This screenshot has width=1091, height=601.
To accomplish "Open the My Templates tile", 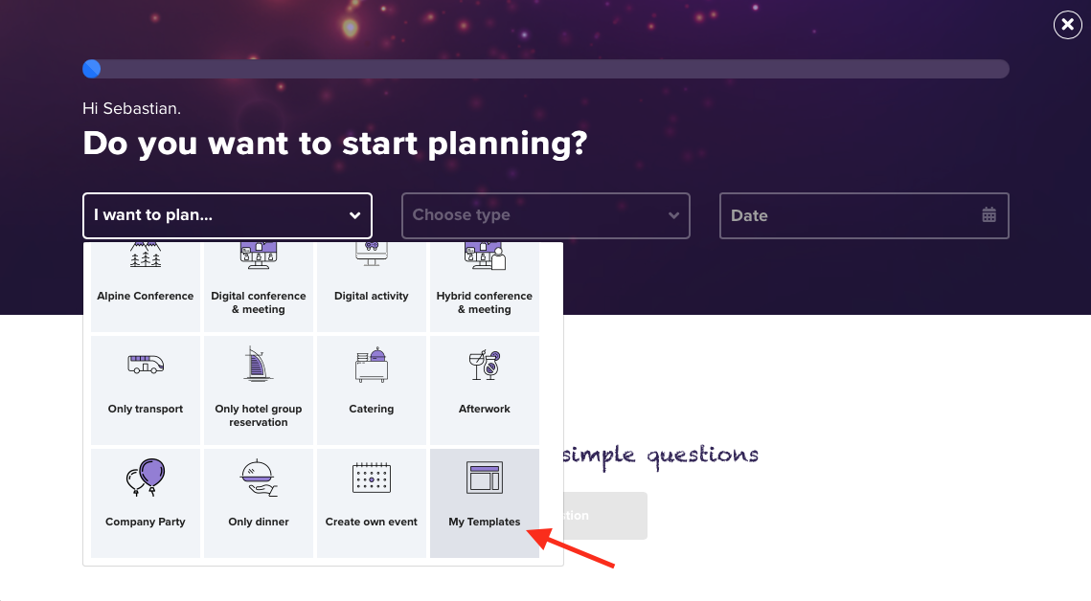I will coord(485,503).
